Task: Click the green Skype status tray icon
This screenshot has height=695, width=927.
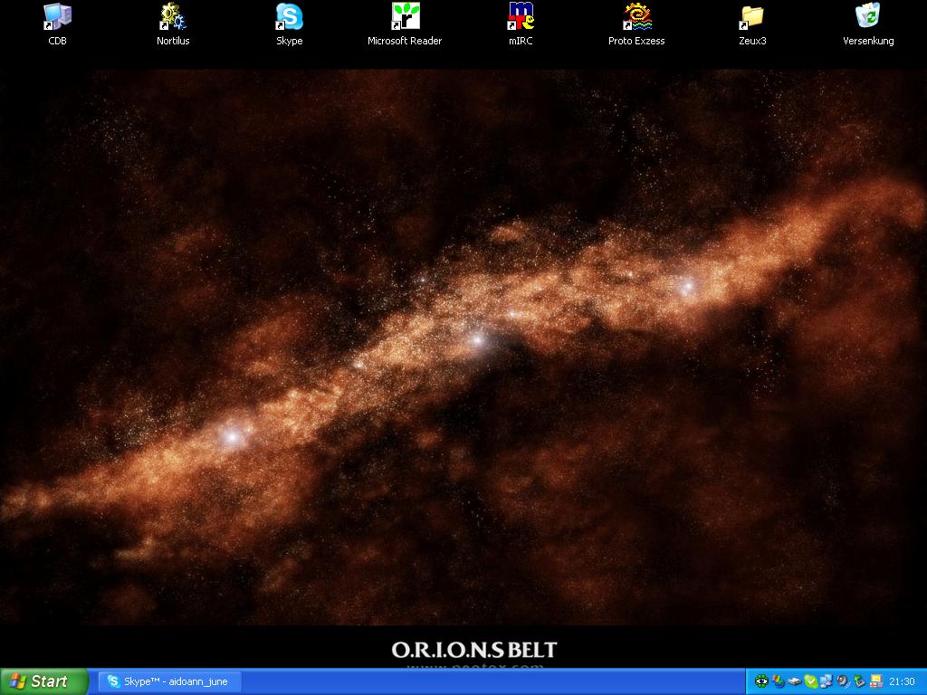Action: [810, 681]
